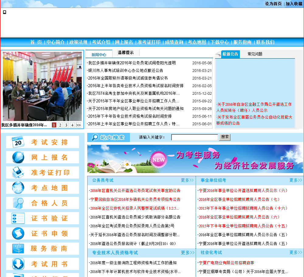
Task: Open 网上报名 in top navigation bar
Action: [x=124, y=42]
